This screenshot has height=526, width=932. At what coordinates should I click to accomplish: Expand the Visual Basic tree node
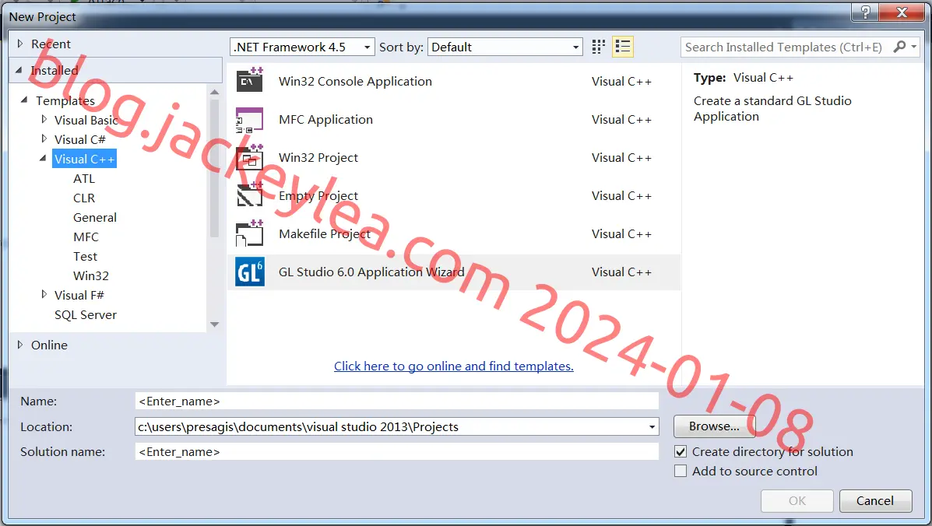coord(44,119)
